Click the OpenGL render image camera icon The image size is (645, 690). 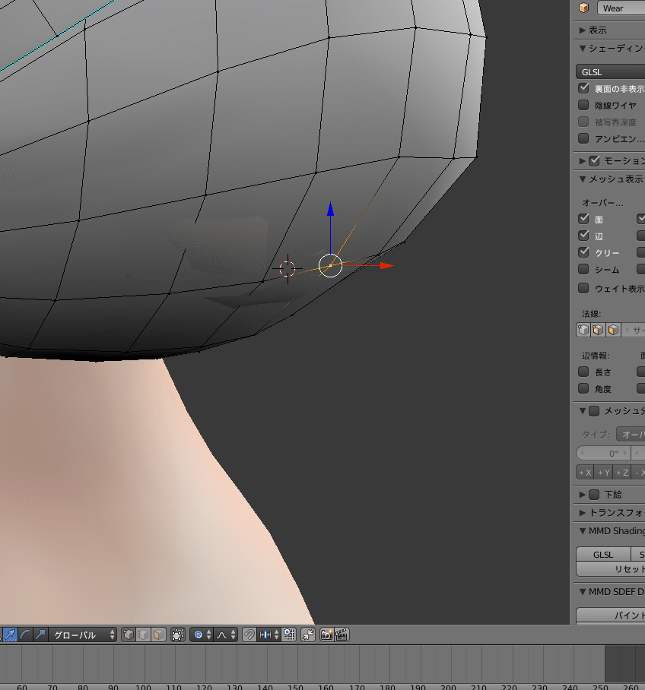pyautogui.click(x=326, y=635)
